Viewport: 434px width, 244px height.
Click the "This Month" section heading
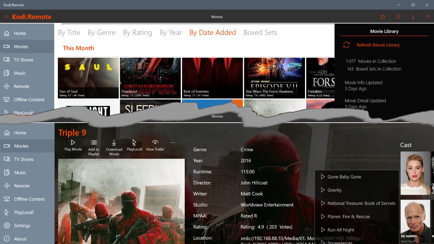[78, 48]
